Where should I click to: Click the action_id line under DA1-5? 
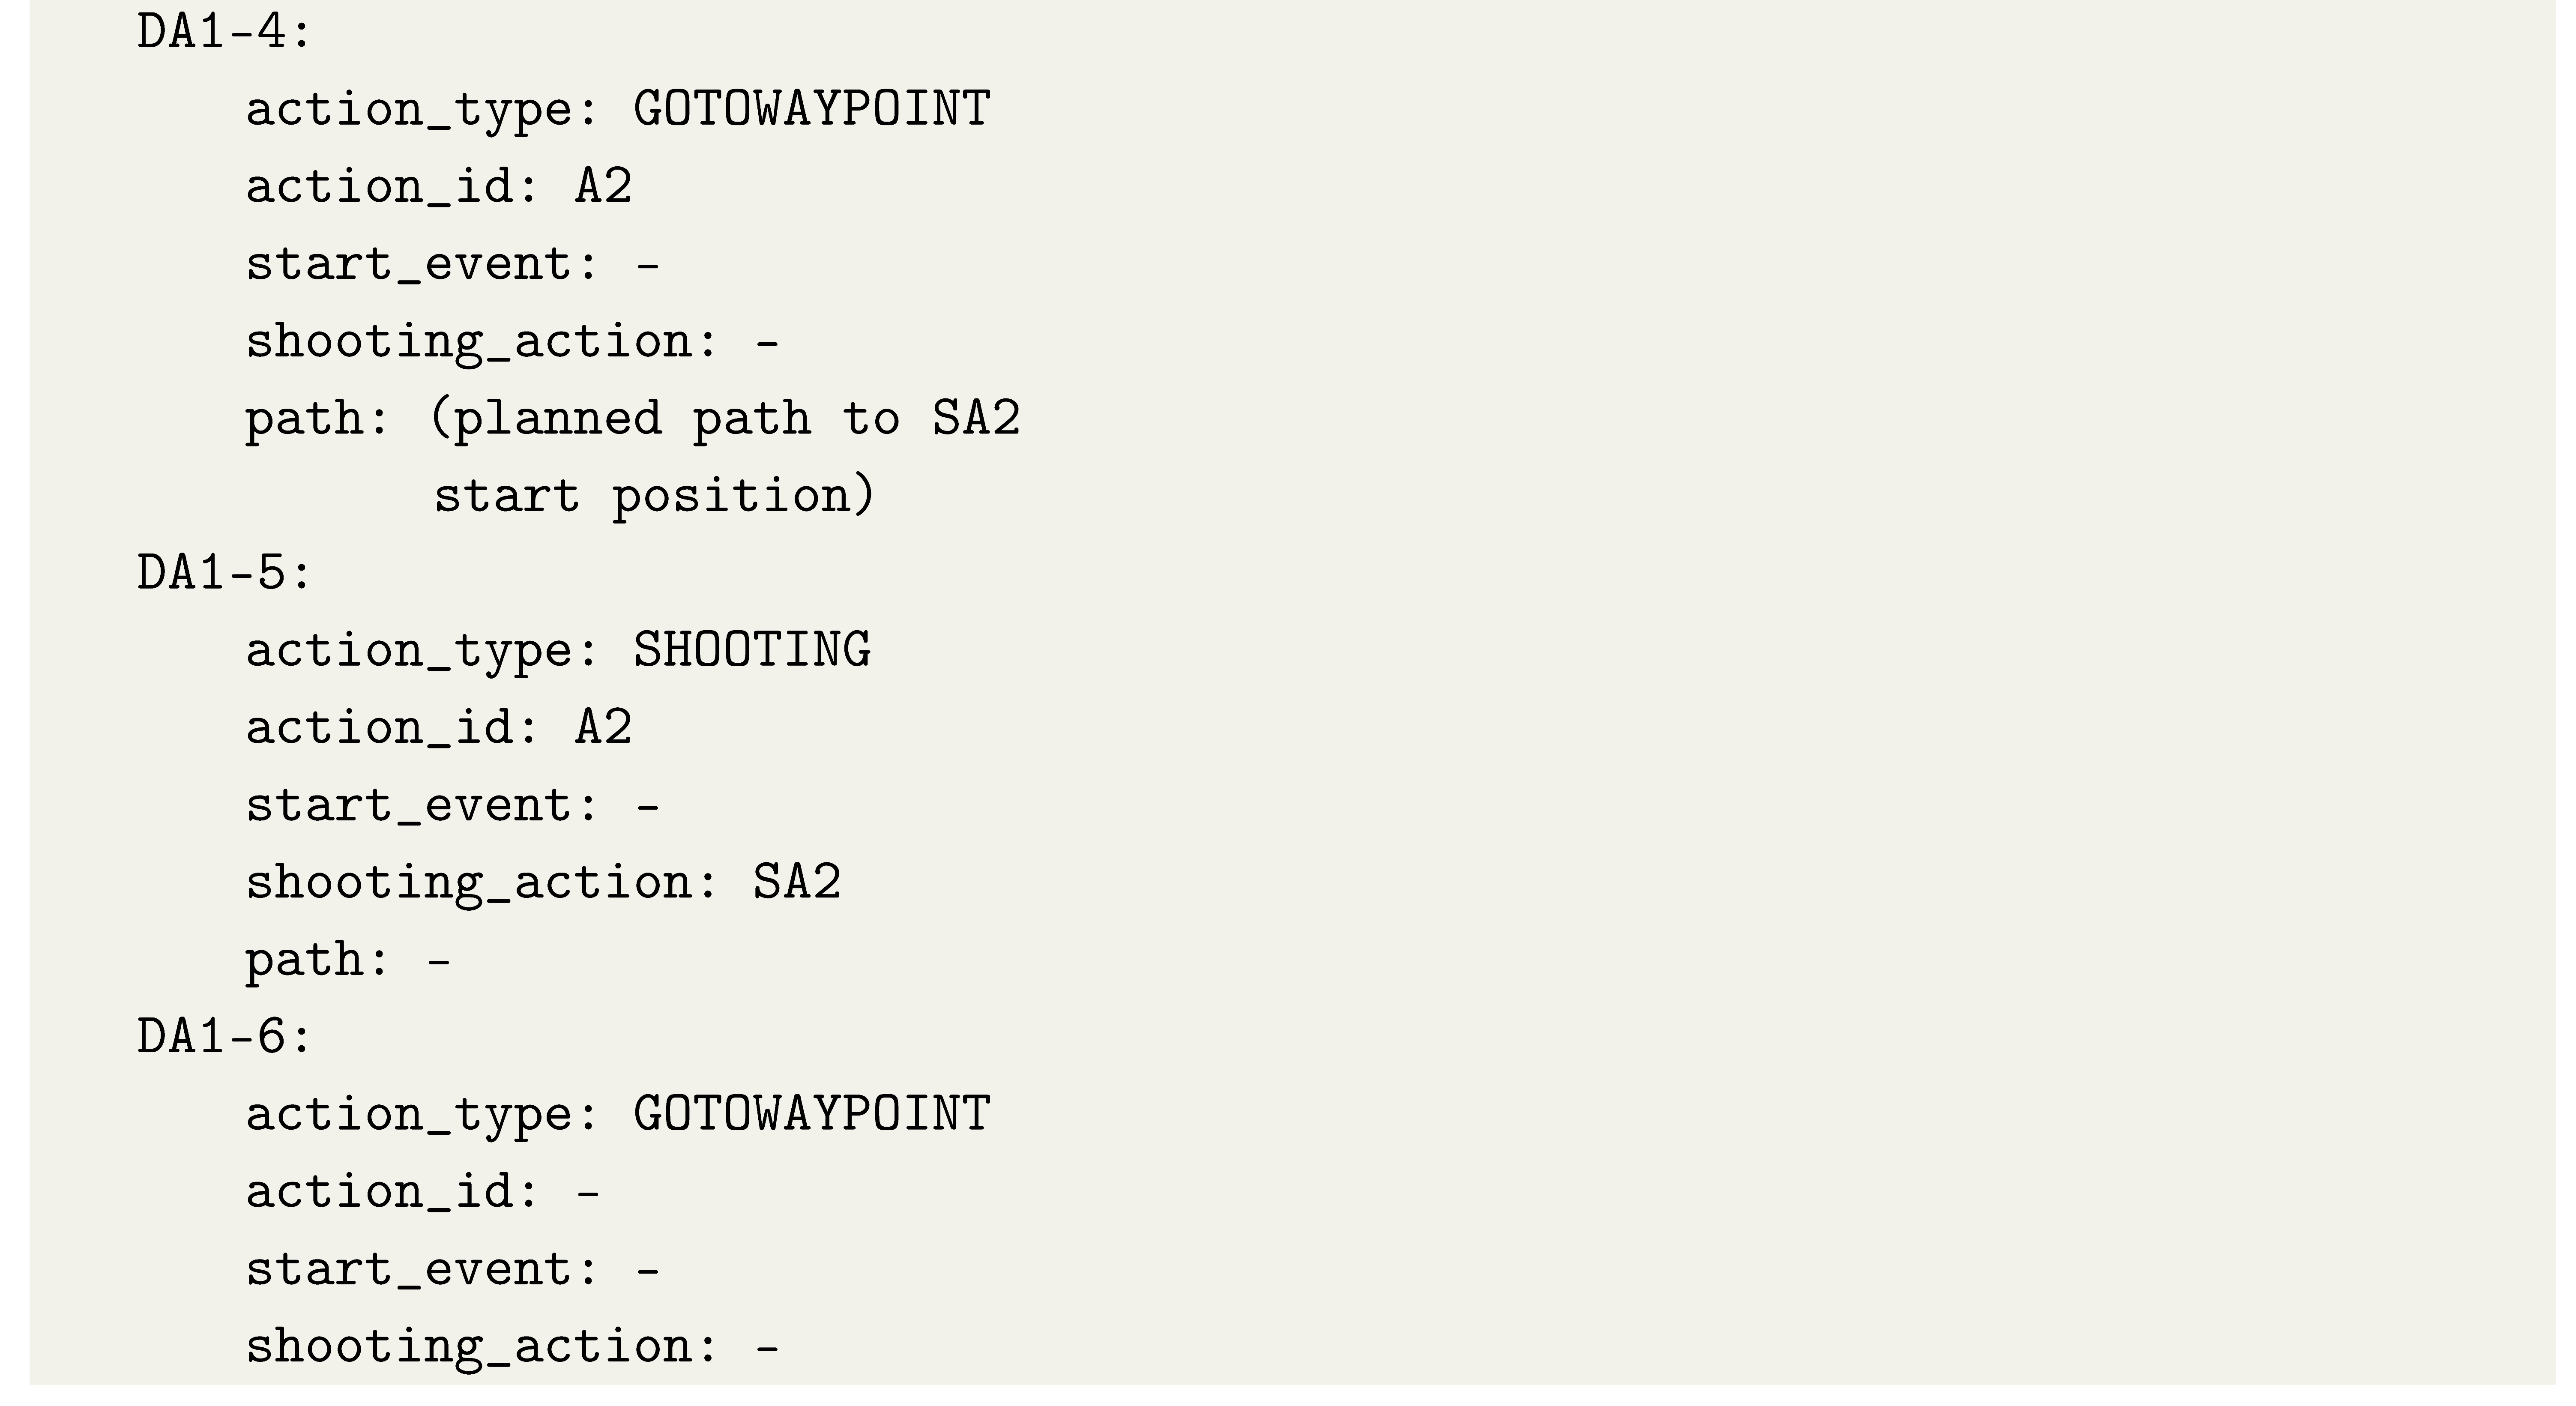[x=438, y=728]
